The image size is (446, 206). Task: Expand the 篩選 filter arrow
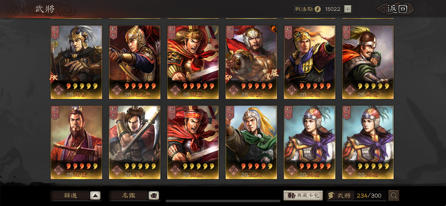pos(95,196)
